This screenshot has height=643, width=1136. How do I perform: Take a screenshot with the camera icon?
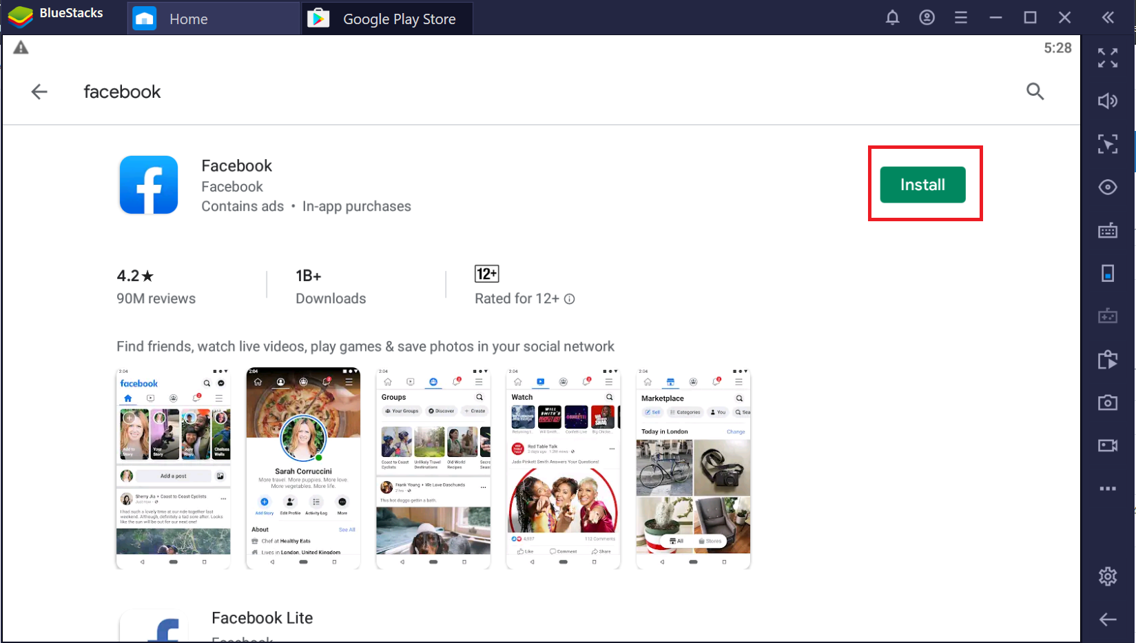[1108, 402]
